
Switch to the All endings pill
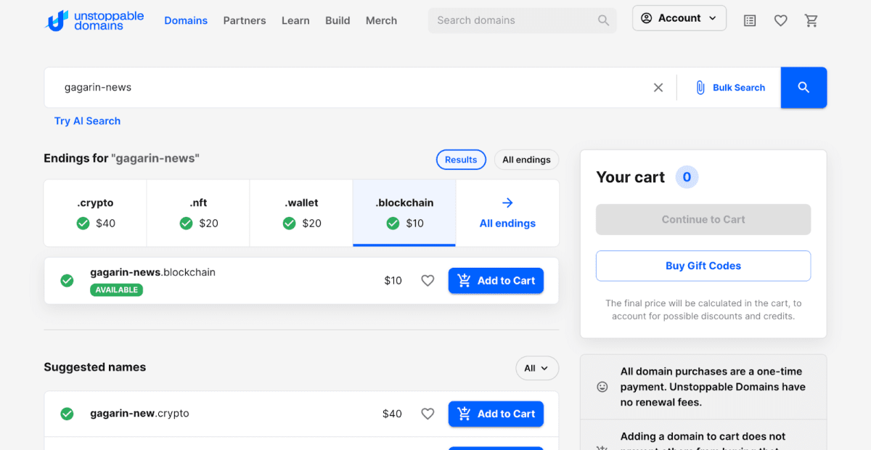coord(526,160)
